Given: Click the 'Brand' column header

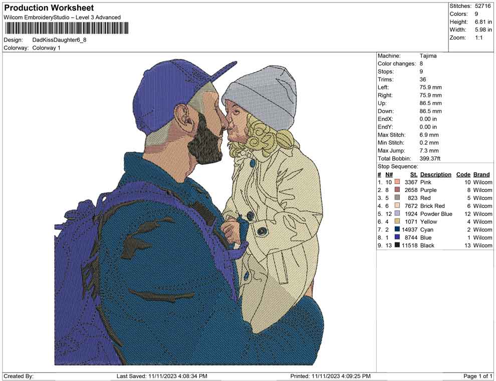Looking at the screenshot, I should point(481,174).
